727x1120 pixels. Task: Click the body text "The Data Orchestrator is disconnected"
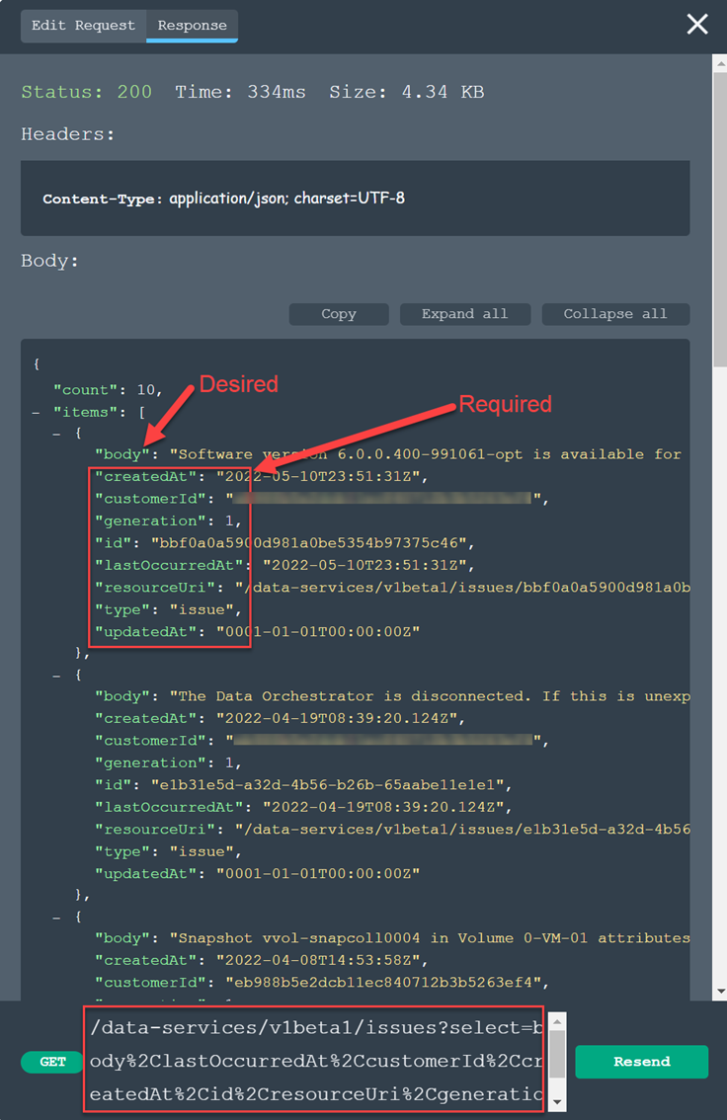coord(350,696)
